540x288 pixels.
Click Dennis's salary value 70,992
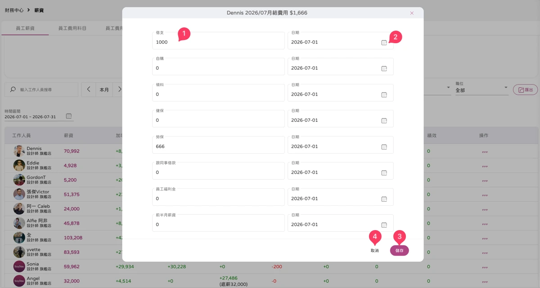[x=72, y=151]
